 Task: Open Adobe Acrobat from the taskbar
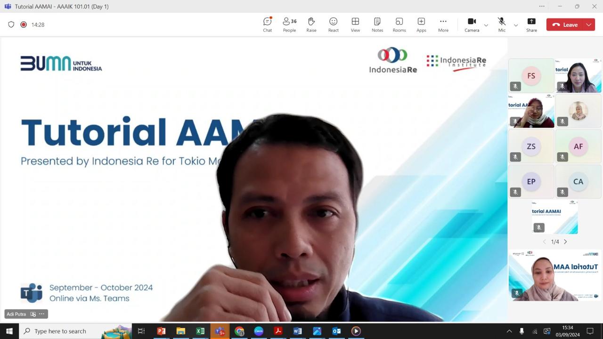coord(278,331)
